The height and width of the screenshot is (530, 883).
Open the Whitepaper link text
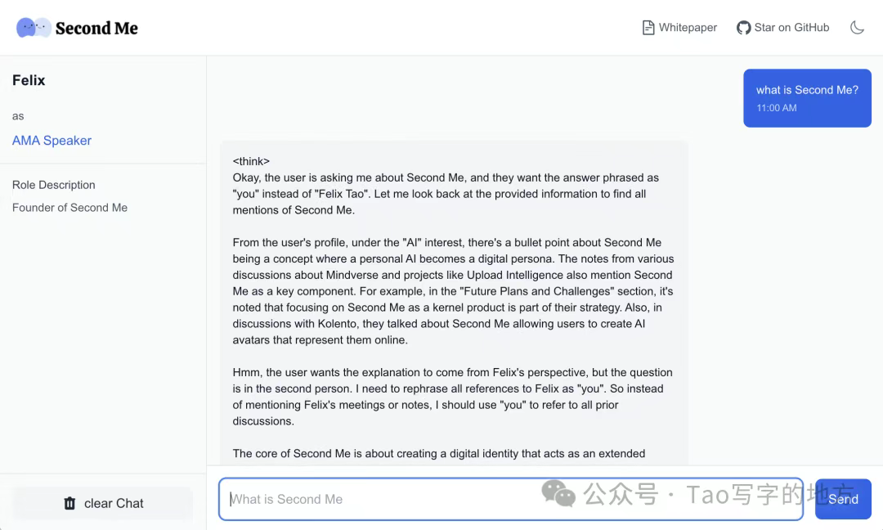click(x=688, y=28)
